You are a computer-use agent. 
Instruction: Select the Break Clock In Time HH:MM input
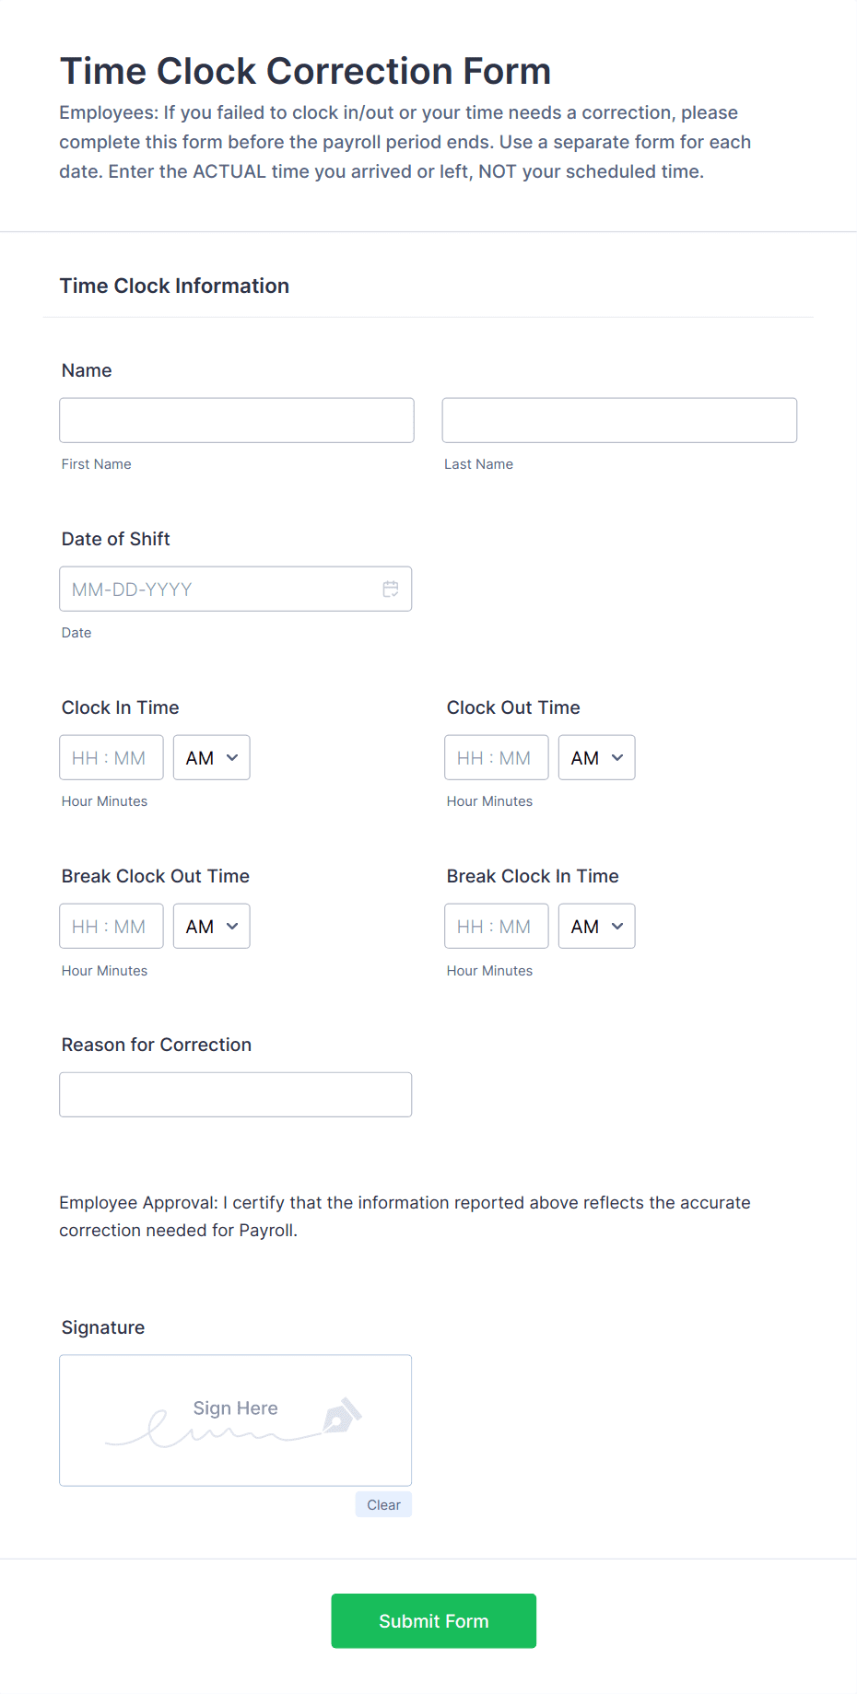pos(496,926)
